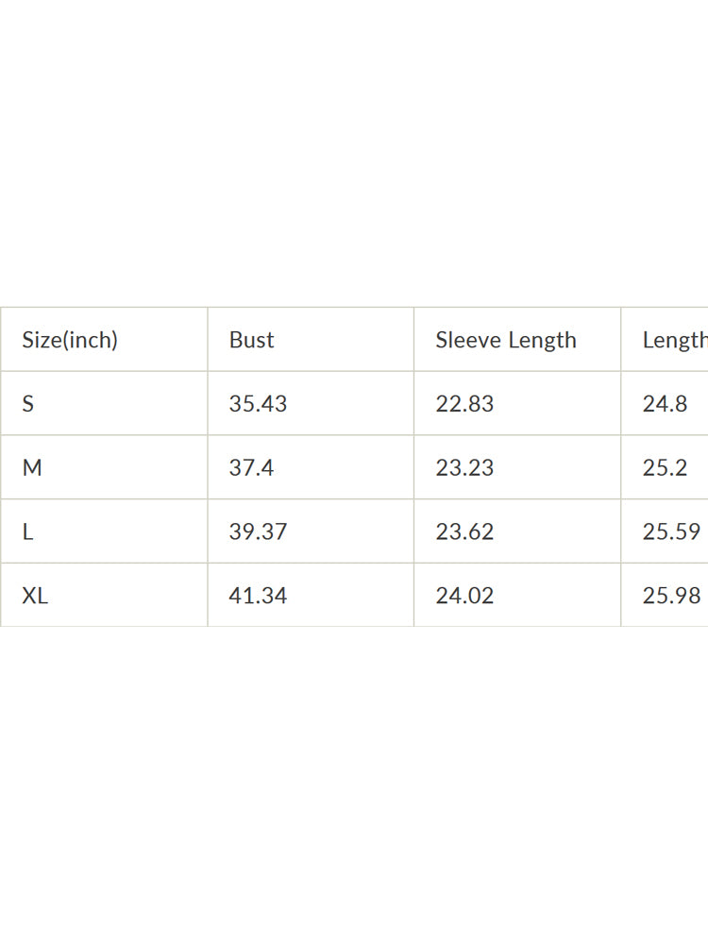The width and height of the screenshot is (708, 944).
Task: Select the S size row label
Action: (28, 404)
